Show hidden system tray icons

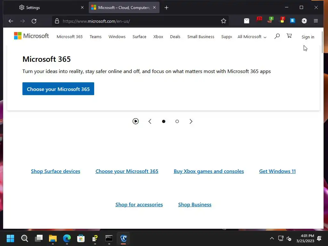pyautogui.click(x=272, y=238)
